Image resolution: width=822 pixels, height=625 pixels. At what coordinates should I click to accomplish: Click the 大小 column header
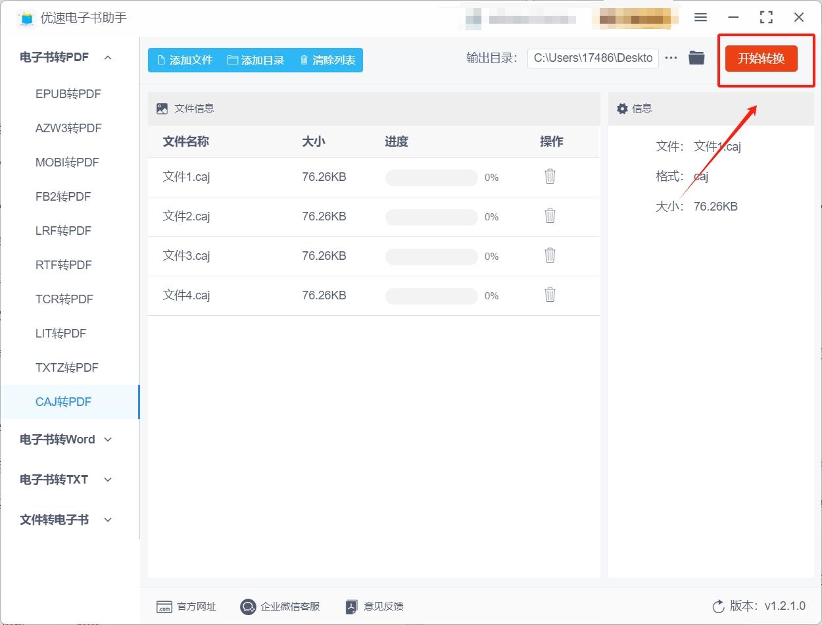(314, 141)
